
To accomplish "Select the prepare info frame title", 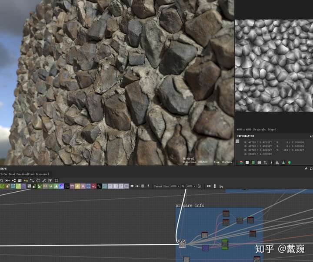I will [190, 205].
